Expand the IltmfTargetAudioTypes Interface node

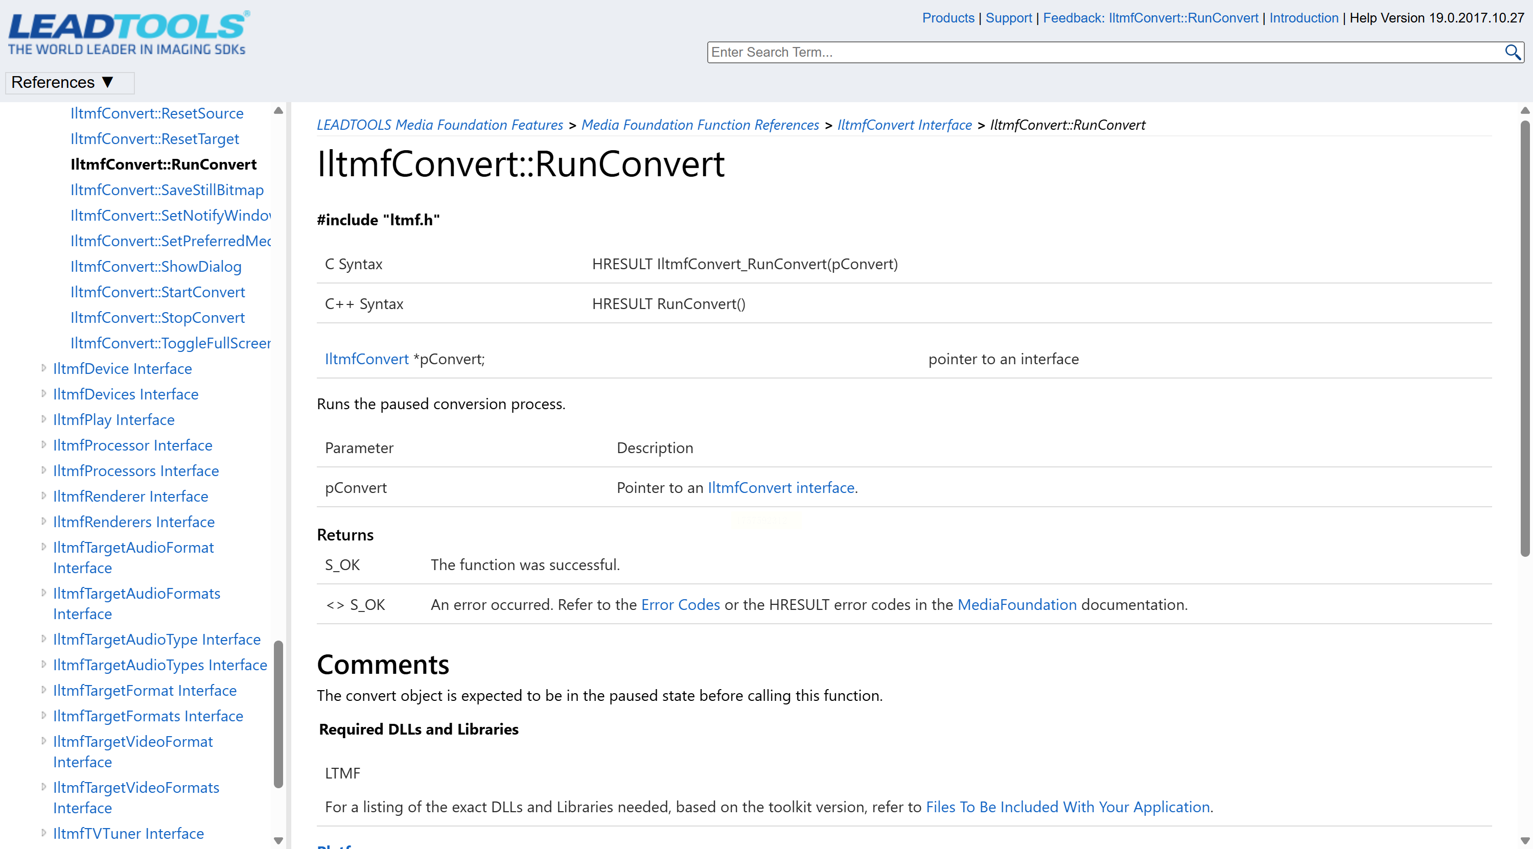[43, 665]
